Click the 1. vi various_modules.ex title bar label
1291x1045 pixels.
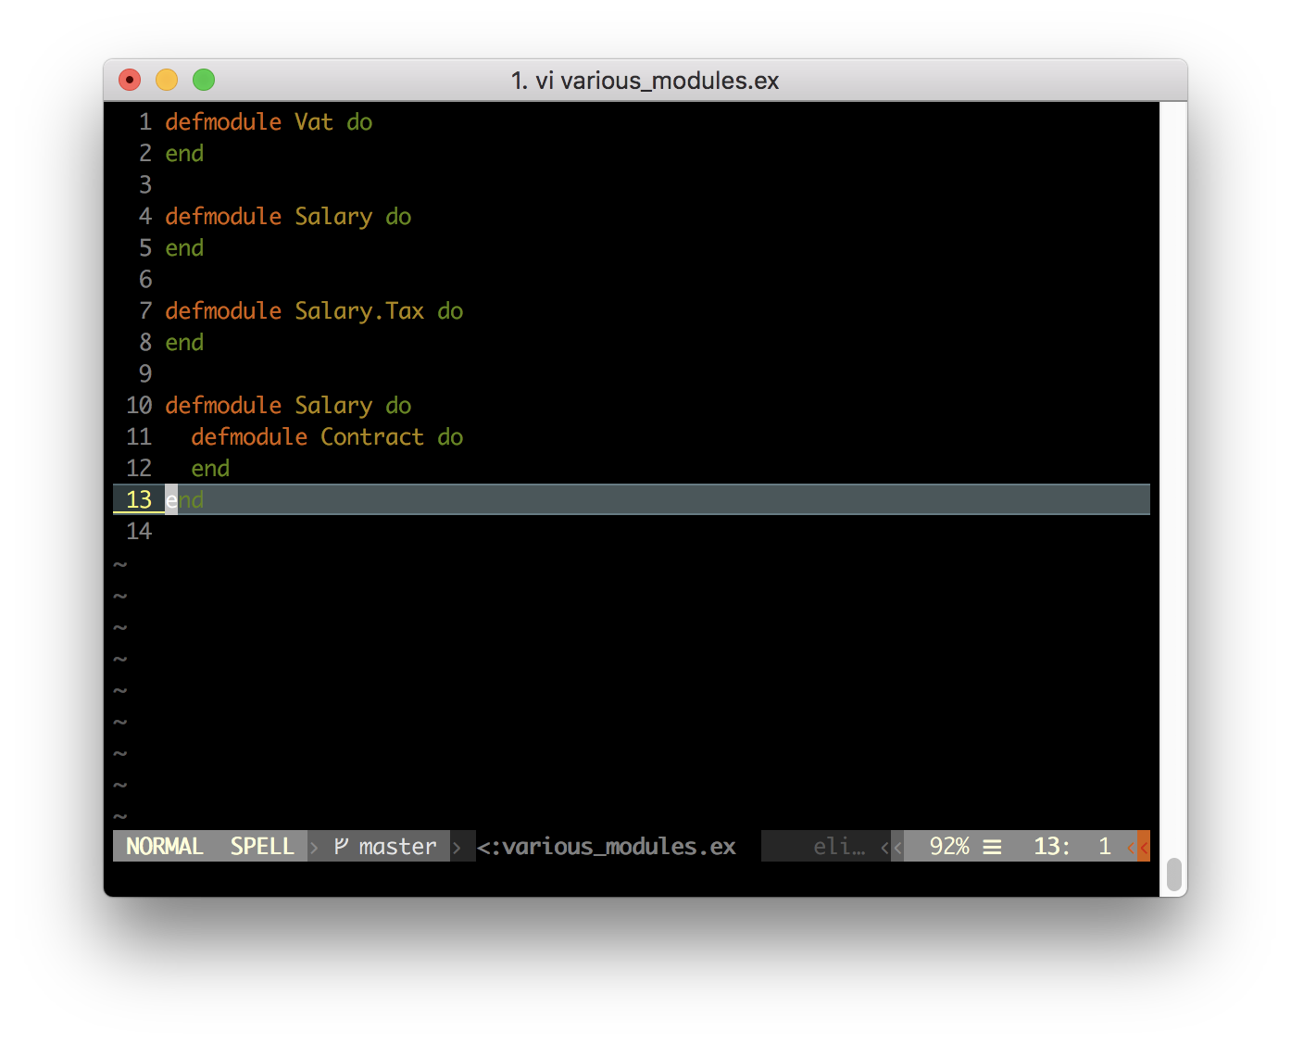[645, 80]
